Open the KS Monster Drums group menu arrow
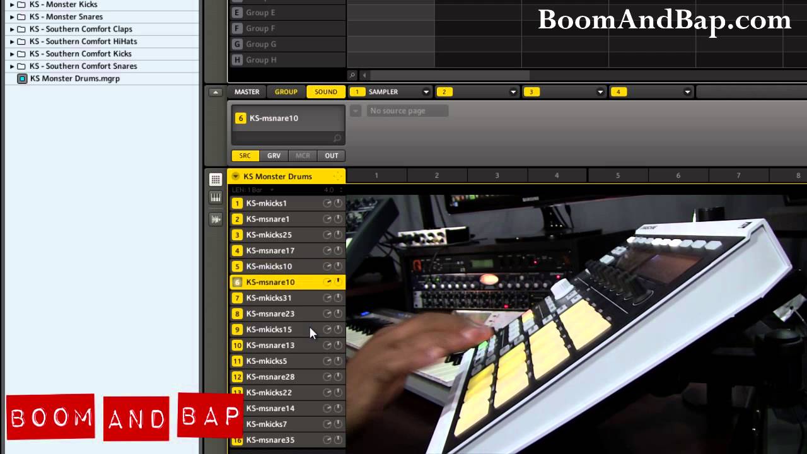 click(236, 177)
